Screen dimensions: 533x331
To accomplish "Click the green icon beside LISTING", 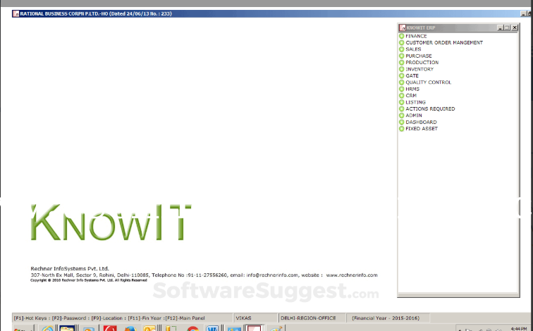I will pyautogui.click(x=401, y=102).
